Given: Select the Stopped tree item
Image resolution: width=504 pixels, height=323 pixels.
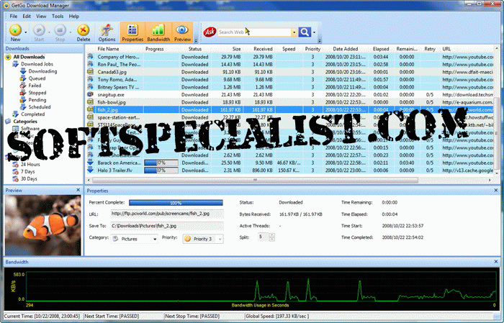Looking at the screenshot, I should 37,93.
